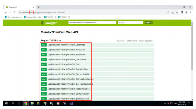The height and width of the screenshot is (109, 196).
Task: Open the gear settings app on taskbar
Action: pos(51,103)
